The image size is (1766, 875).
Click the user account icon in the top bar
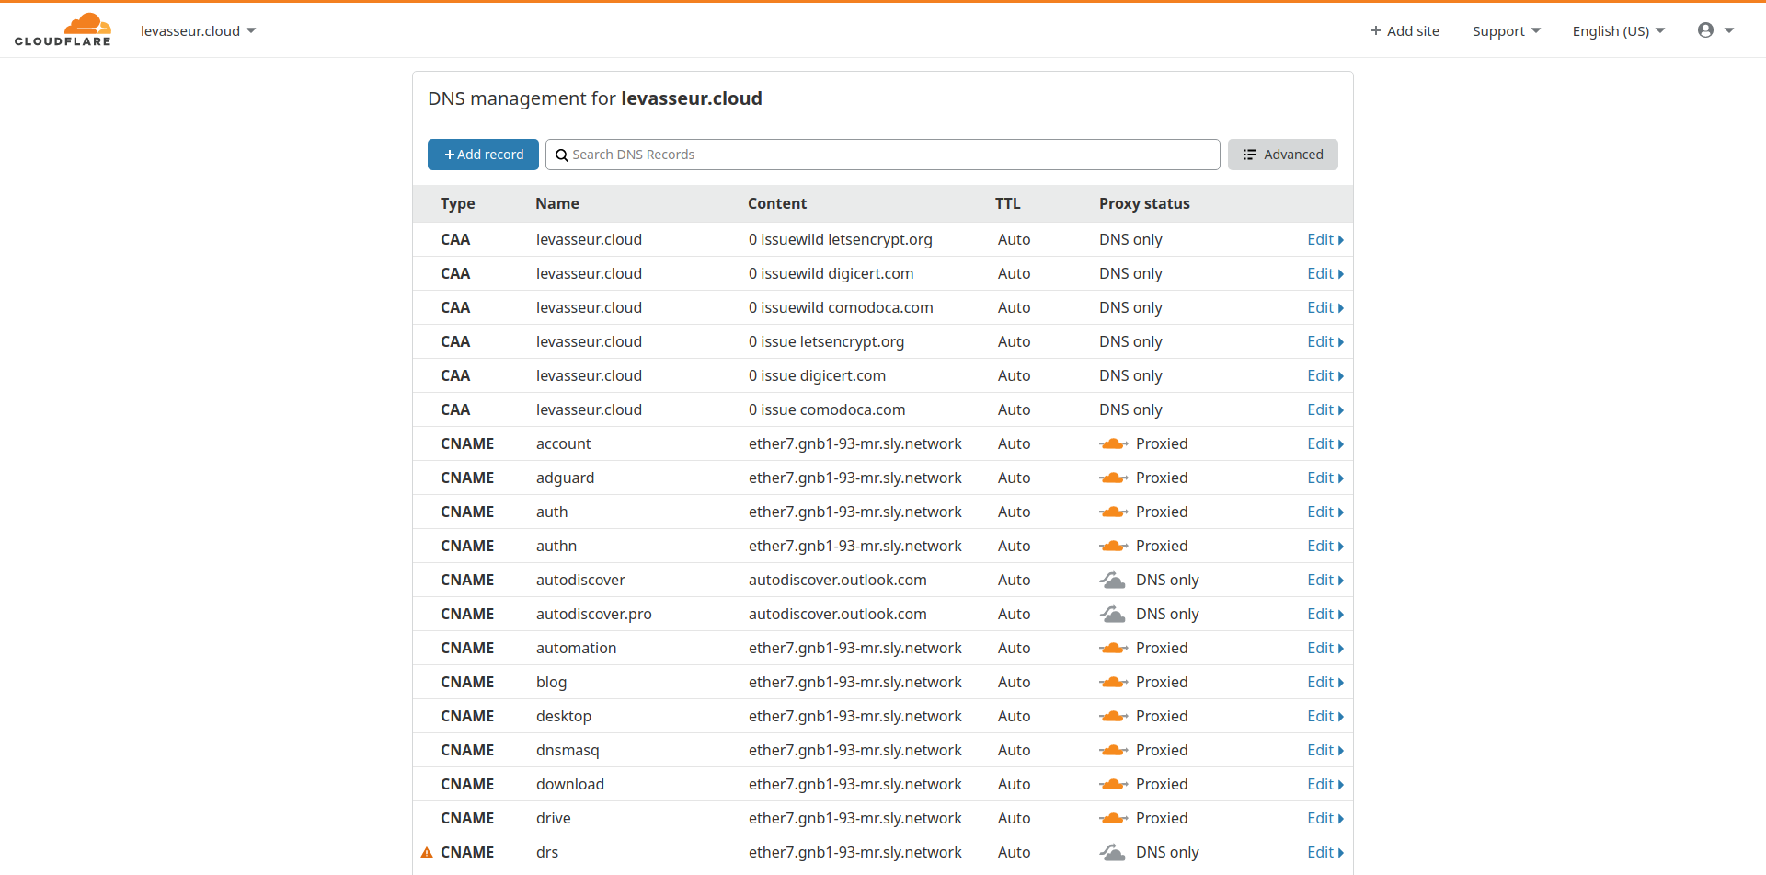1707,29
